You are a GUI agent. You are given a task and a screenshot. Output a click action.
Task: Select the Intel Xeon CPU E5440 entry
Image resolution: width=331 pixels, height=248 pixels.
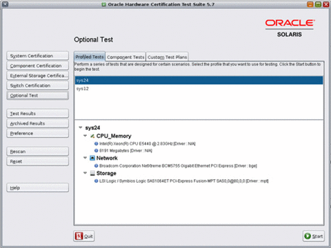point(148,144)
